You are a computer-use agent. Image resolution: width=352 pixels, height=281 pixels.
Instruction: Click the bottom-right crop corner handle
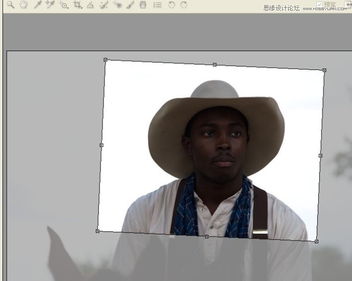click(x=316, y=242)
